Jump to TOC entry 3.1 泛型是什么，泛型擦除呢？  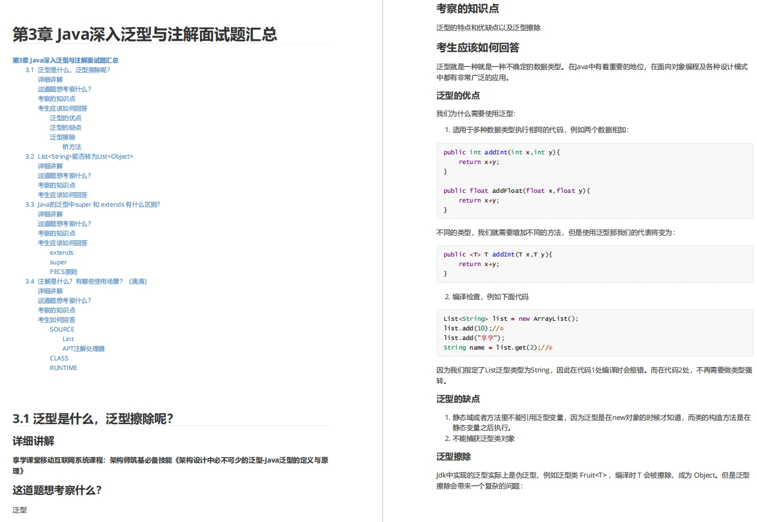click(68, 70)
